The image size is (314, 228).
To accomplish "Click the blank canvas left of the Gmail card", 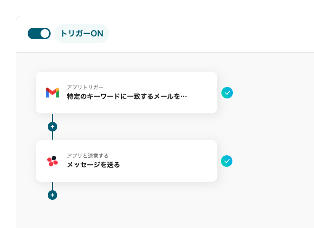I will pyautogui.click(x=26, y=93).
